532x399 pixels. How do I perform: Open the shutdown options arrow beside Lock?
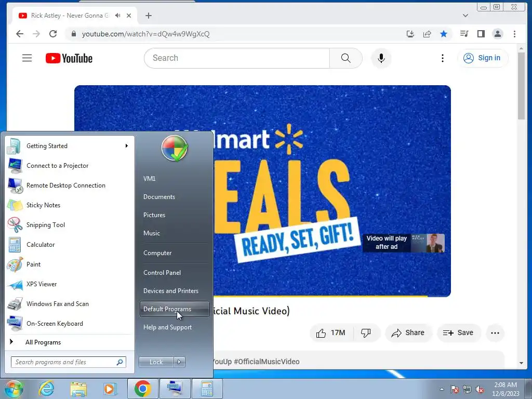click(179, 362)
